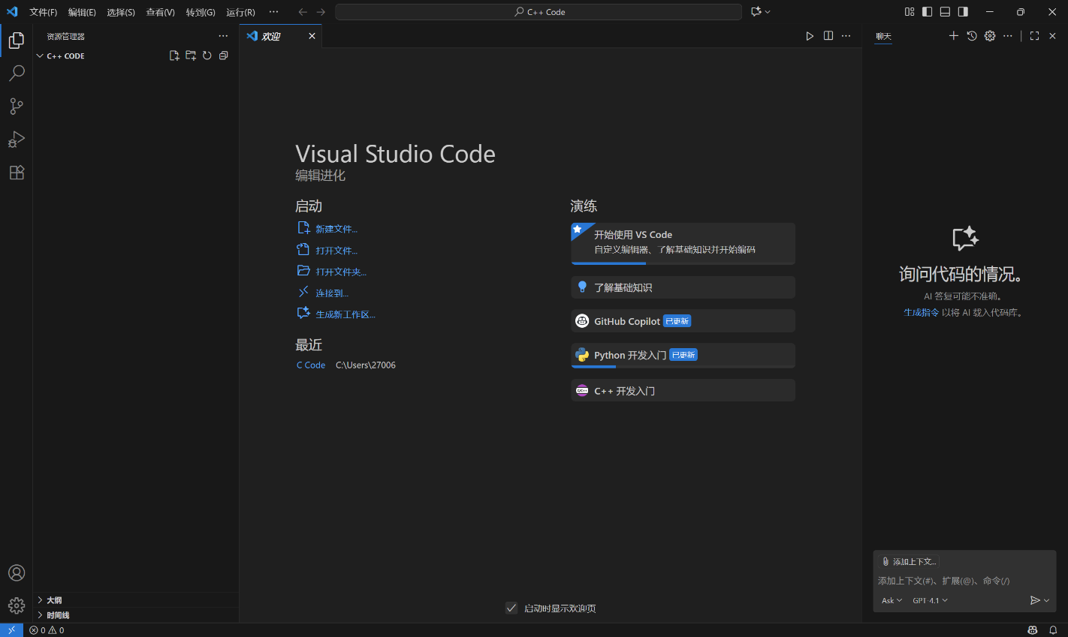The image size is (1068, 637).
Task: Split the editor to the right
Action: (828, 36)
